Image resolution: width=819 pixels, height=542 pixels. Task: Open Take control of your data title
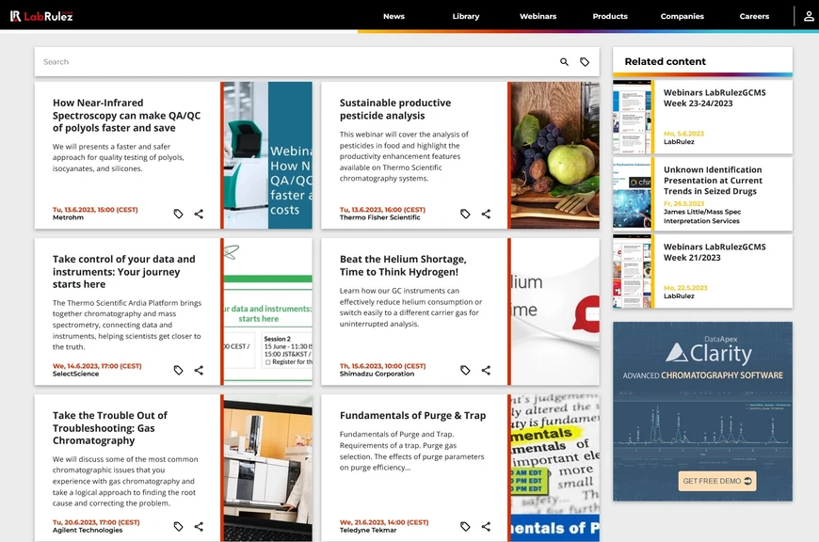(123, 272)
